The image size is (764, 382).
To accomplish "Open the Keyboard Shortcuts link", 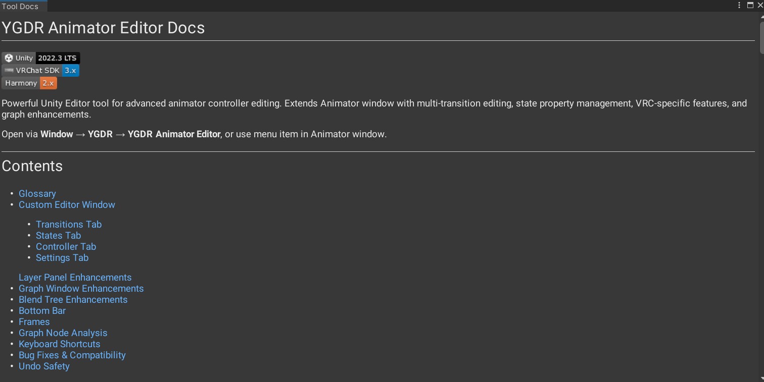I will point(60,344).
